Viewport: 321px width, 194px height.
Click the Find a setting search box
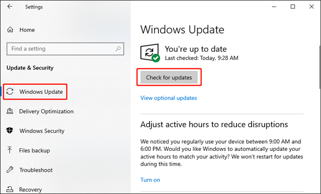point(65,49)
